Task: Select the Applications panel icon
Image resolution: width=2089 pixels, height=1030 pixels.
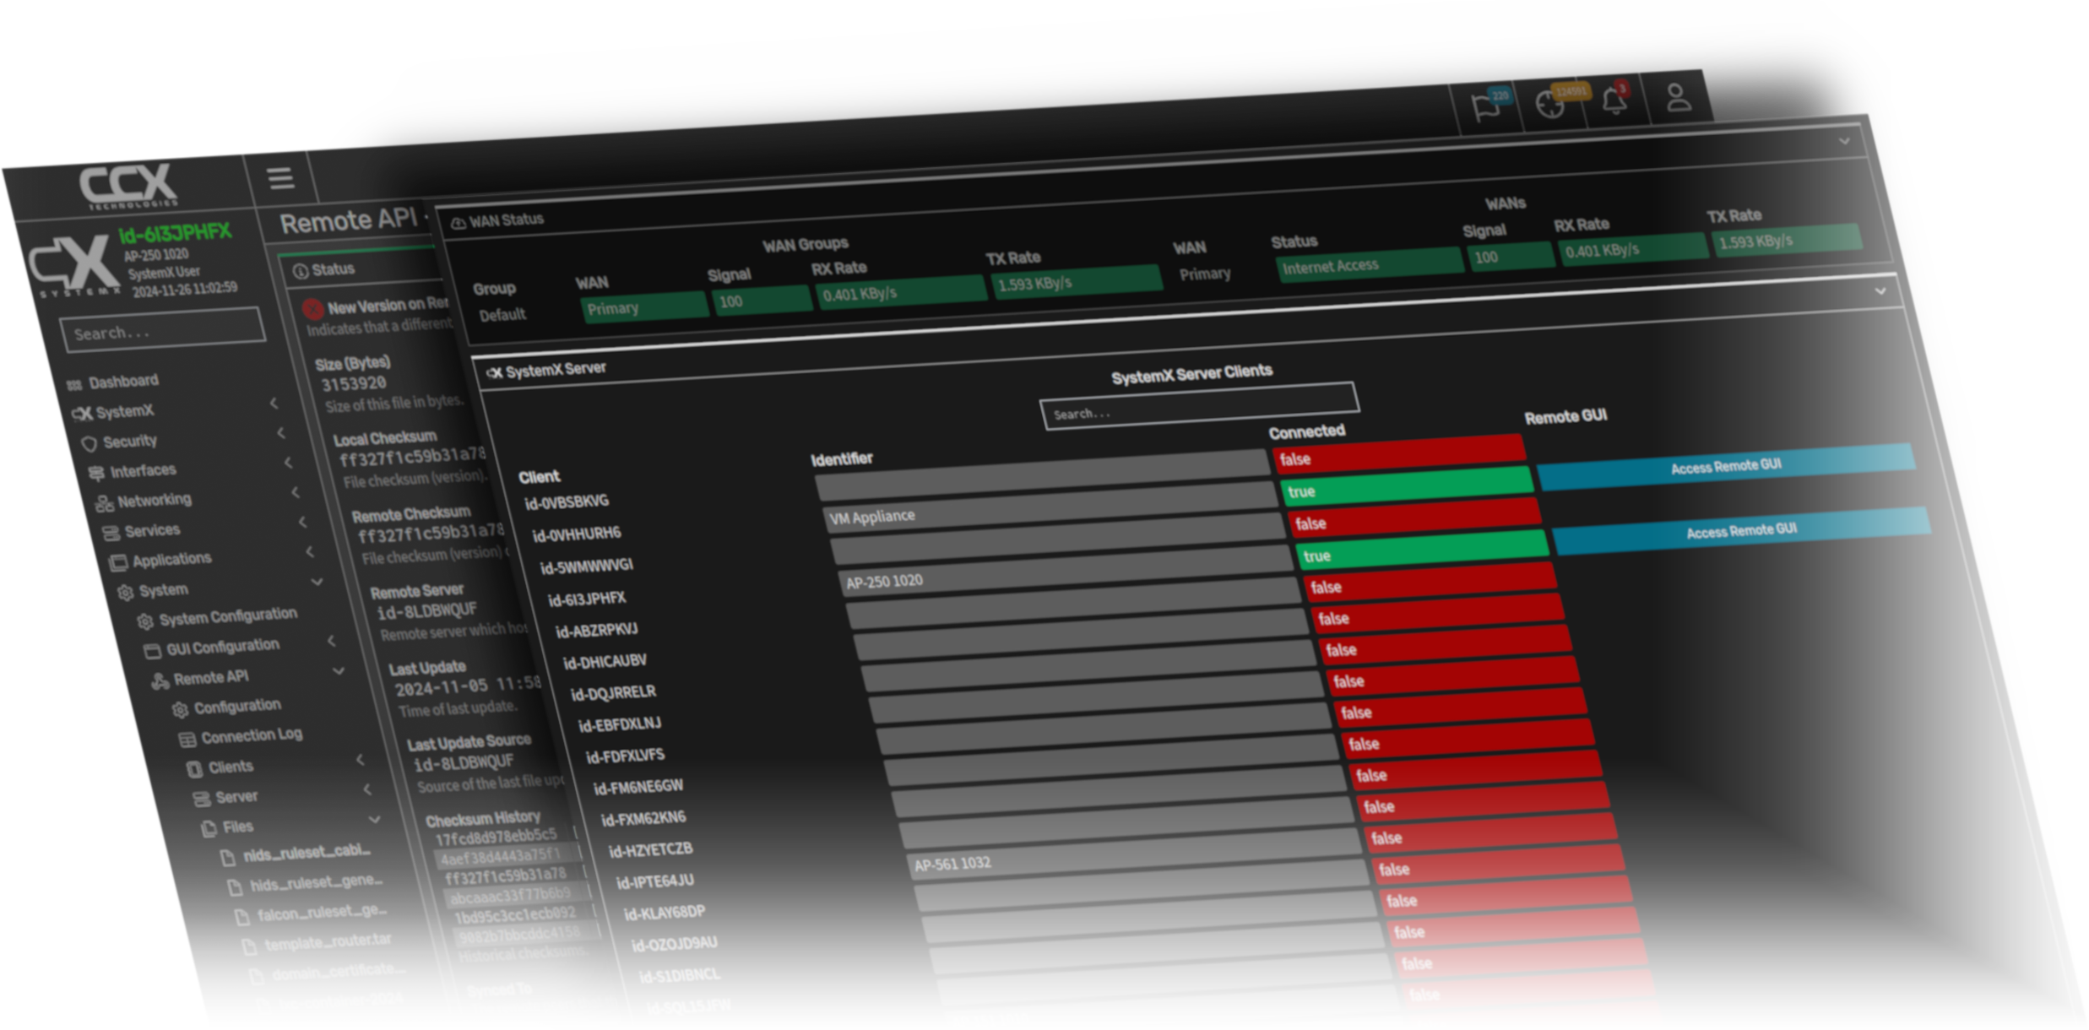Action: 119,559
